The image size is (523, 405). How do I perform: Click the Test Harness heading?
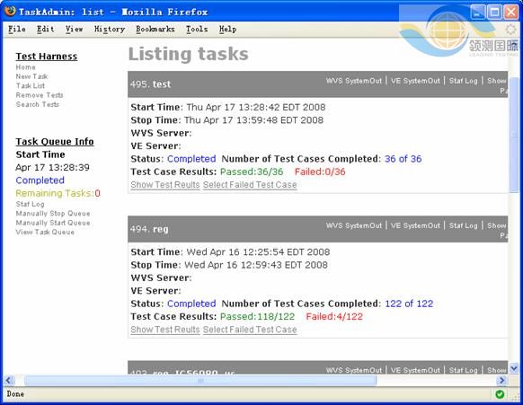pos(47,57)
